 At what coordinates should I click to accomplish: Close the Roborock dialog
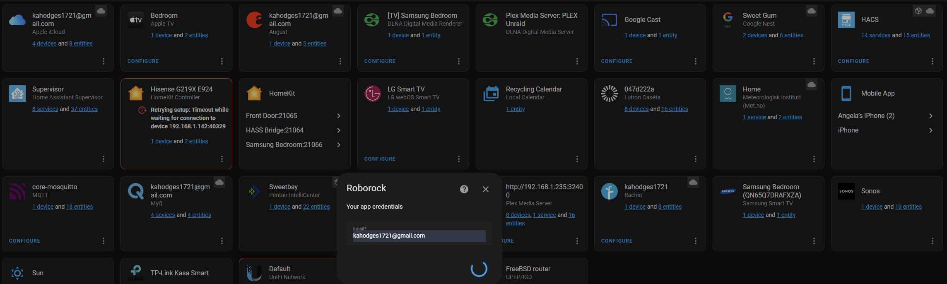click(x=486, y=189)
